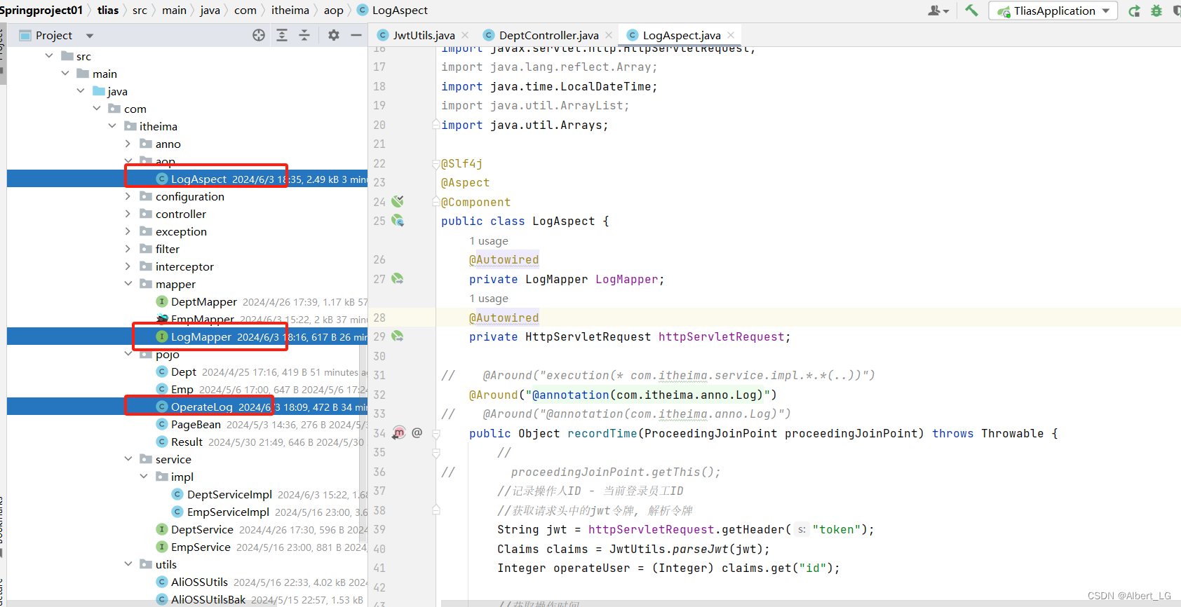Open Project panel settings gear

[x=334, y=35]
